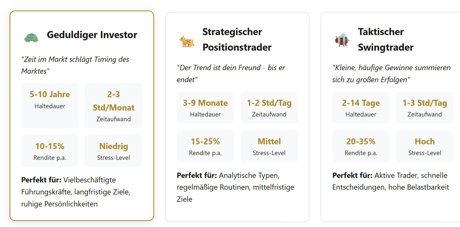Screen dimensions: 460x227
Task: Click the 2-14 Tage Haltedauer tile
Action: 361,108
